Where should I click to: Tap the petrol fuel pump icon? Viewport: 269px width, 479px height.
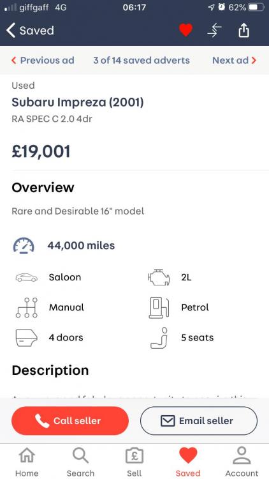pyautogui.click(x=159, y=308)
